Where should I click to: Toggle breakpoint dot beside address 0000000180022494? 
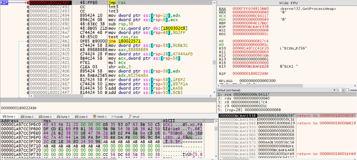tap(28, 15)
